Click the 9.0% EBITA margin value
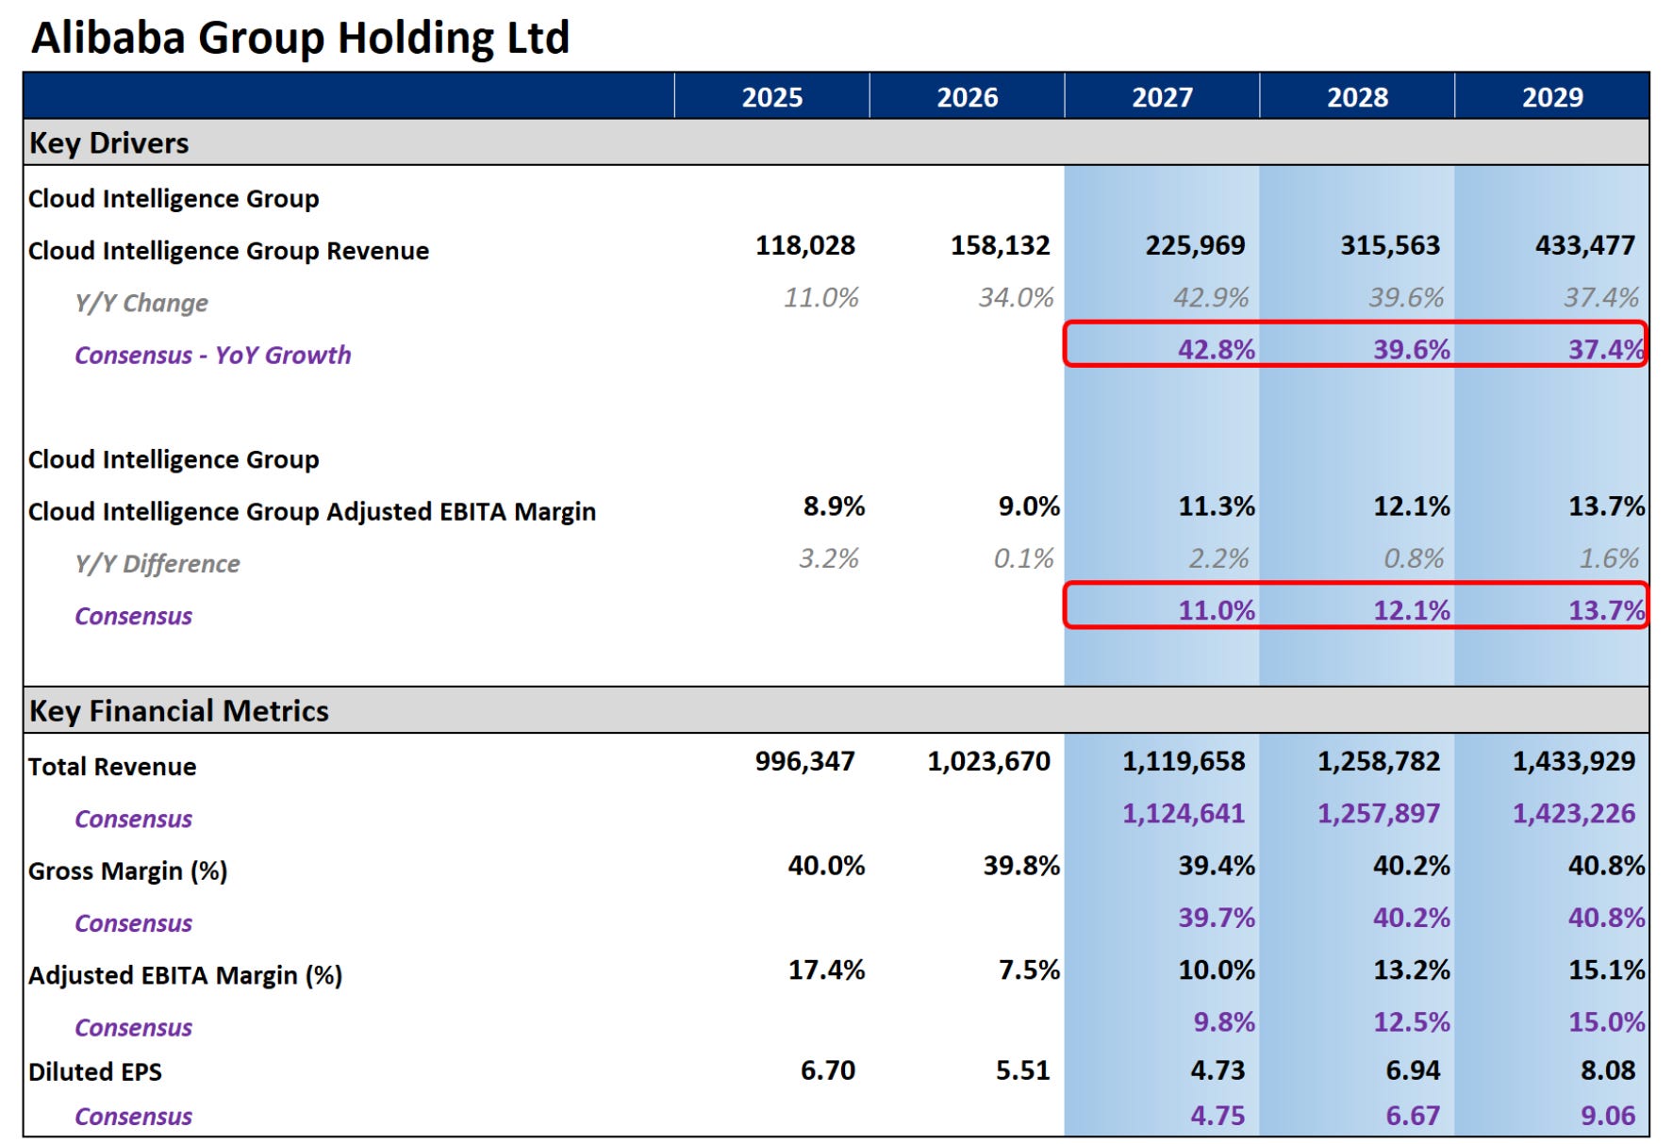Screen dimensions: 1673x1144 [x=1030, y=506]
